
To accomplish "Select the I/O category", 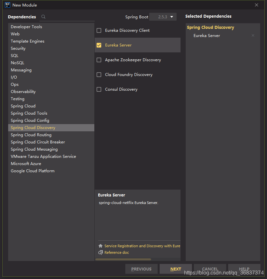I will (51, 77).
